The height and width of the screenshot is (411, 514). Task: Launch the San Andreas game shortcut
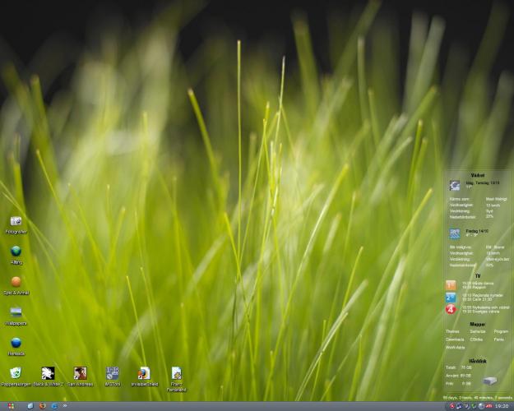tap(80, 373)
